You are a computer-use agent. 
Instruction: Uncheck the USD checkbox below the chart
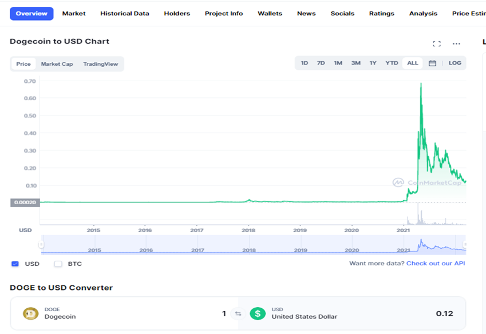coord(15,264)
